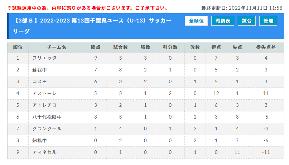Click the 得失点差 column header
Image resolution: width=289 pixels, height=165 pixels.
point(266,47)
